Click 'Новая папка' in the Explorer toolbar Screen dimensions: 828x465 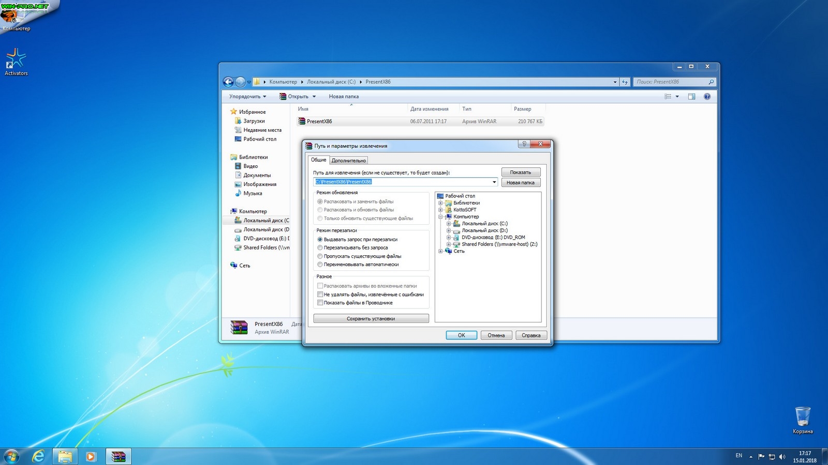(344, 97)
